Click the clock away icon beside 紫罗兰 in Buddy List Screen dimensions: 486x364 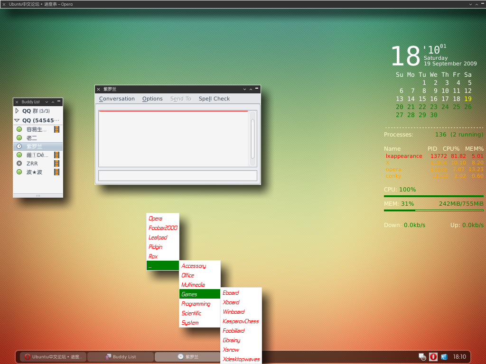click(19, 146)
